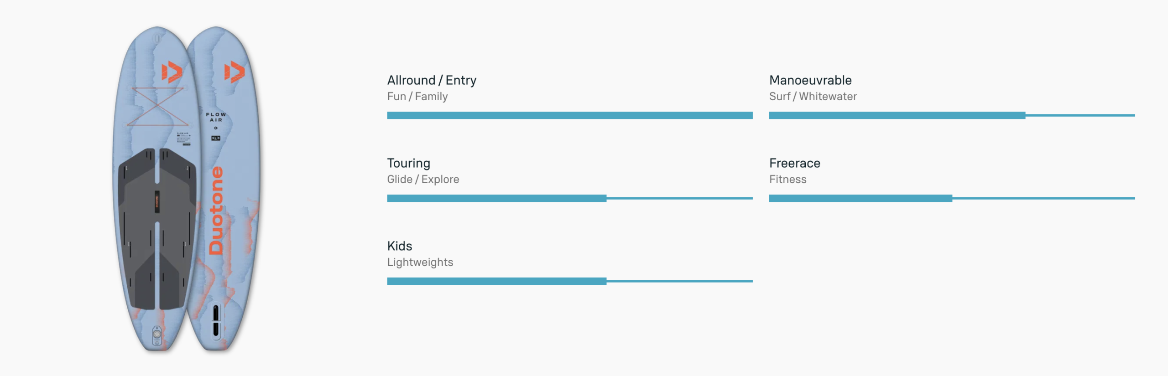The image size is (1168, 376).
Task: Click the Duotone logo on the right board
Action: click(x=234, y=72)
